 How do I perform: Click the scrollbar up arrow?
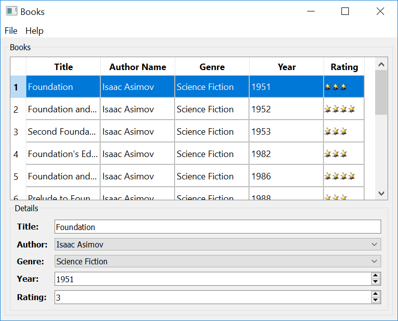click(x=381, y=64)
